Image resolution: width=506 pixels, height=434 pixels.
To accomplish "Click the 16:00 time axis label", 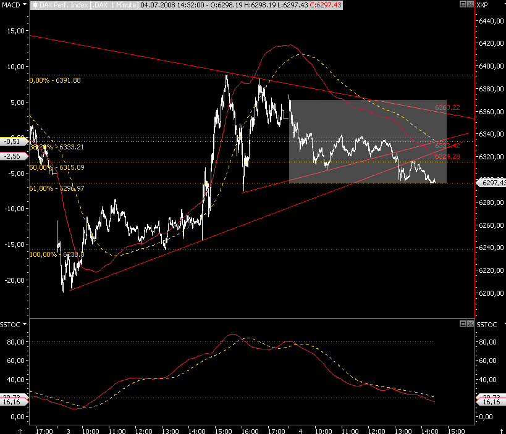I will click(x=250, y=431).
